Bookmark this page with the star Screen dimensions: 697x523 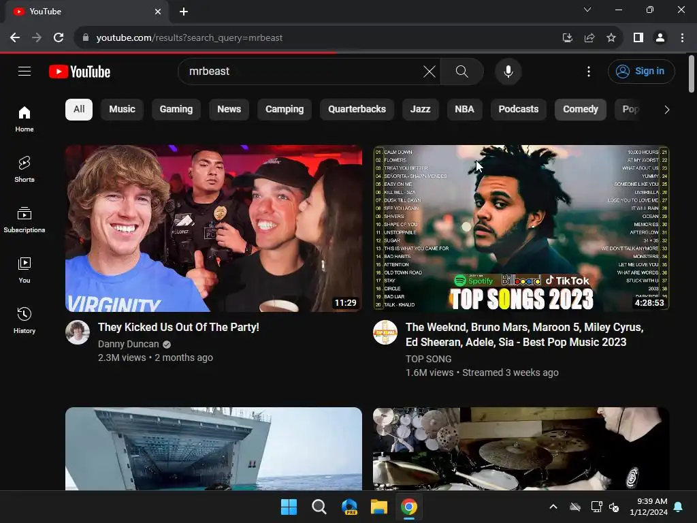pos(611,38)
